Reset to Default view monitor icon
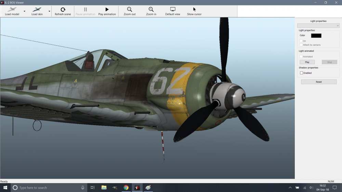The image size is (342, 192). (x=172, y=10)
